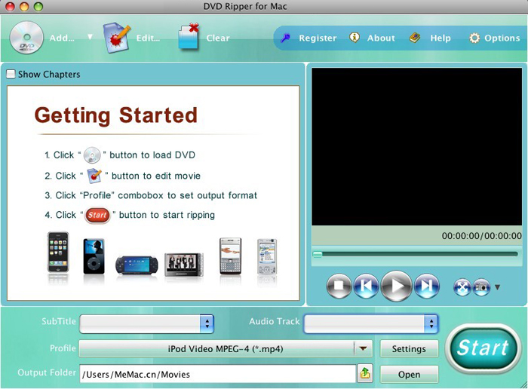Viewport: 528px width, 389px height.
Task: Click the Register key icon
Action: click(286, 38)
